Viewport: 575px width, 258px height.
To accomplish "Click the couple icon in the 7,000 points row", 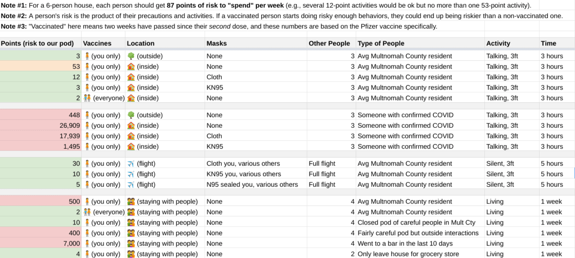I will pyautogui.click(x=131, y=244).
